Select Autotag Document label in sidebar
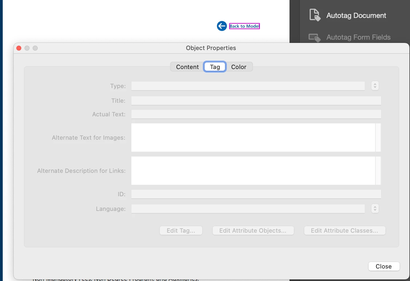 click(x=356, y=15)
